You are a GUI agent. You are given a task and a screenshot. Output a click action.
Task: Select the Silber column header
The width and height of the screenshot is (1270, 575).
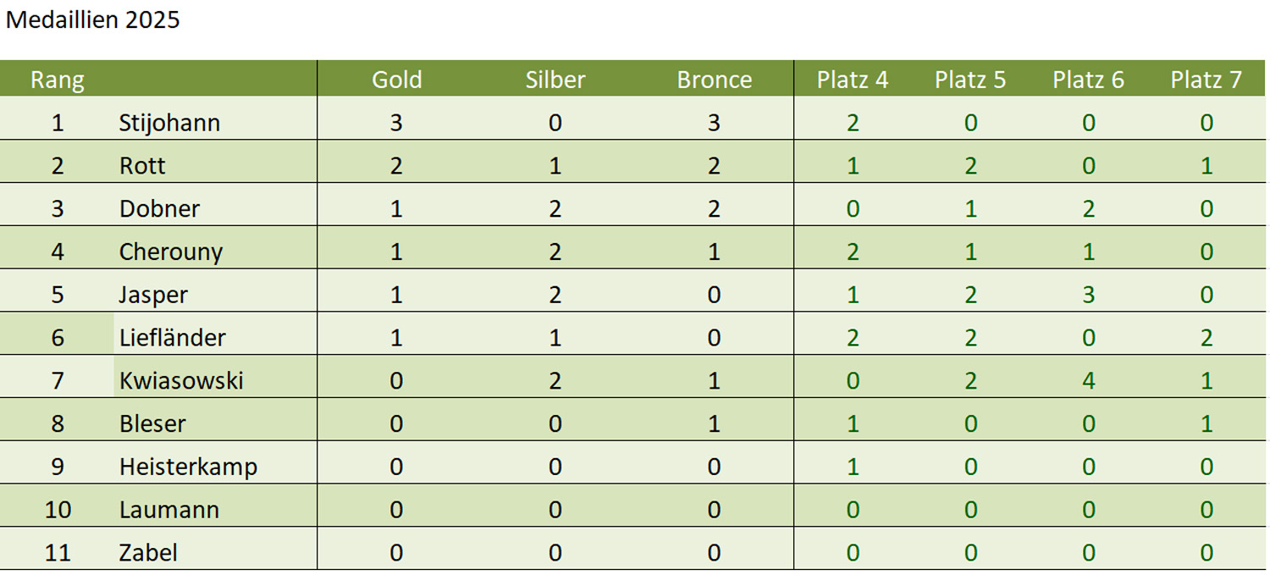tap(555, 80)
